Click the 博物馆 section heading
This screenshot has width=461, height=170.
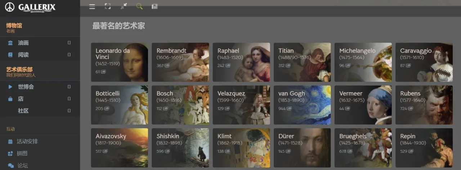point(14,26)
